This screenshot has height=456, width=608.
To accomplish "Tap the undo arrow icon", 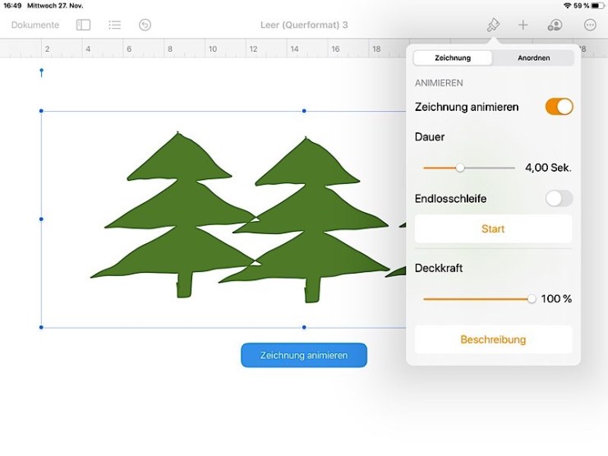I will 145,25.
